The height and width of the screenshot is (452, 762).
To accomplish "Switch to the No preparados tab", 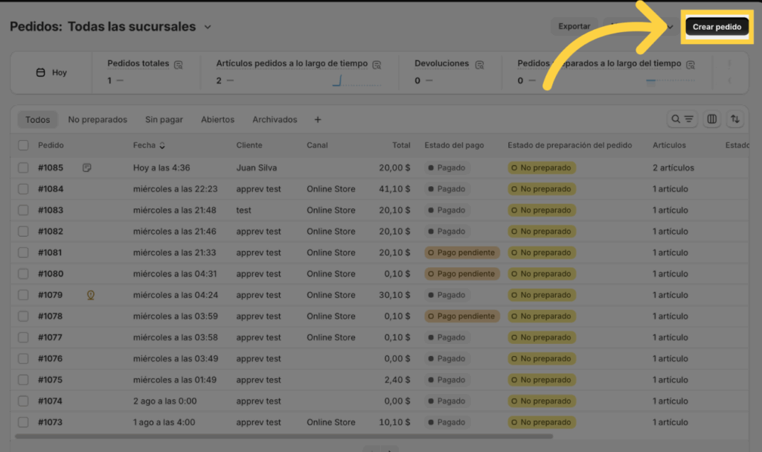I will (x=97, y=120).
